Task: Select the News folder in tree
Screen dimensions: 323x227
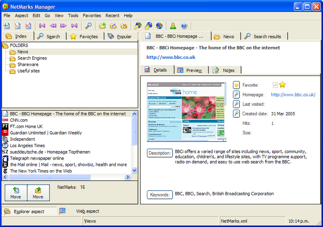Action: pos(23,52)
